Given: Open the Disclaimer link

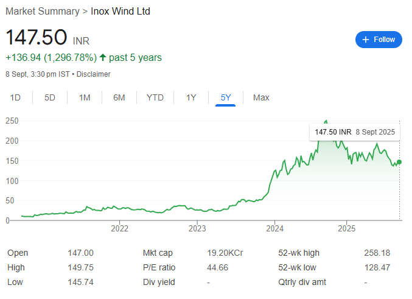Looking at the screenshot, I should pos(93,74).
